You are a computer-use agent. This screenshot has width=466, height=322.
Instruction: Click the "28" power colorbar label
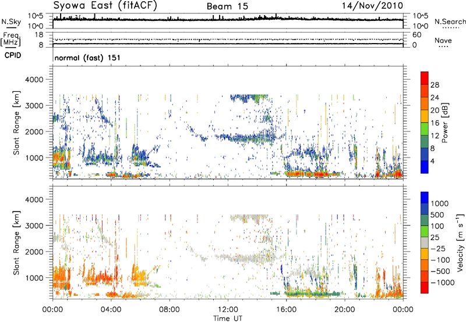pyautogui.click(x=435, y=85)
